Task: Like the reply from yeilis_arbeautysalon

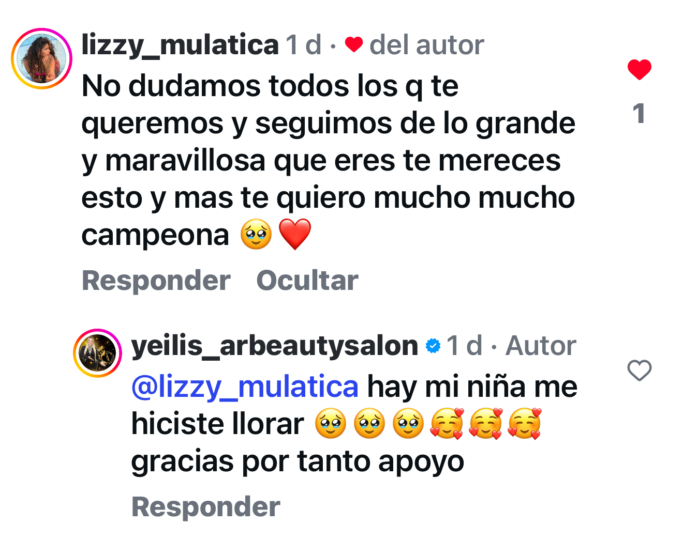Action: (639, 371)
